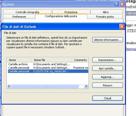136x116 pixels.
Task: Select the Altro tab
Action: pyautogui.click(x=106, y=12)
